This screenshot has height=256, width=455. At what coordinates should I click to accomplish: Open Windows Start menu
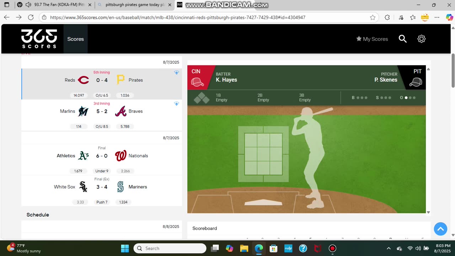[125, 248]
